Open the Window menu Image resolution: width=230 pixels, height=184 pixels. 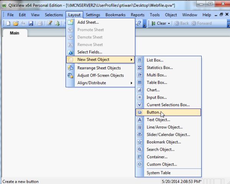pyautogui.click(x=190, y=15)
